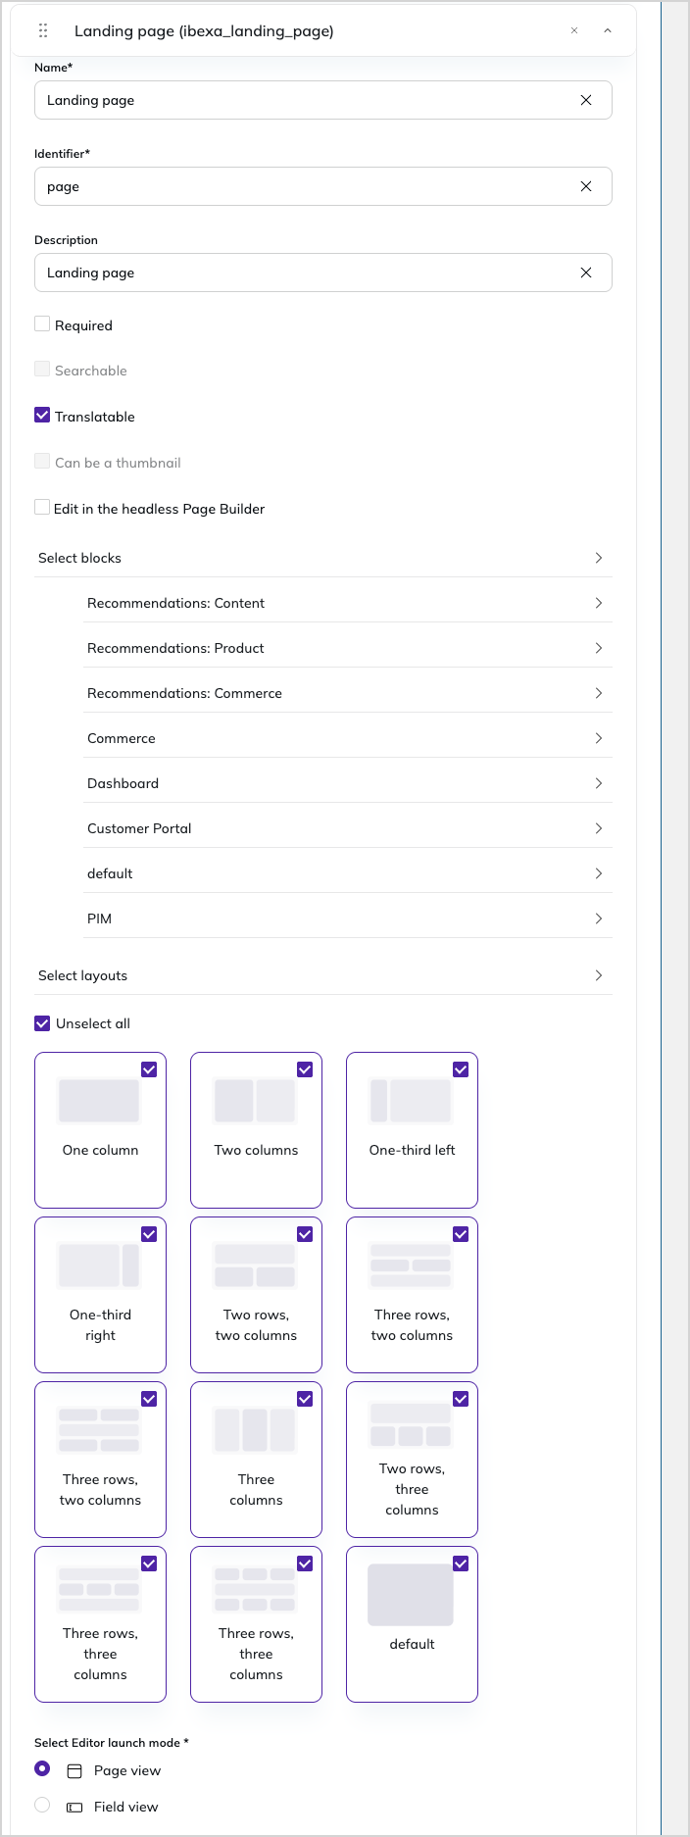Click the Landing page (ibexa_landing_page) header title
The image size is (690, 1837).
(x=204, y=31)
